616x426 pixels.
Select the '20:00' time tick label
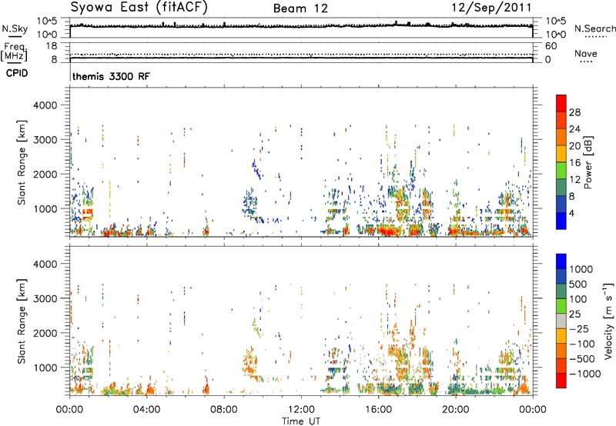point(455,410)
